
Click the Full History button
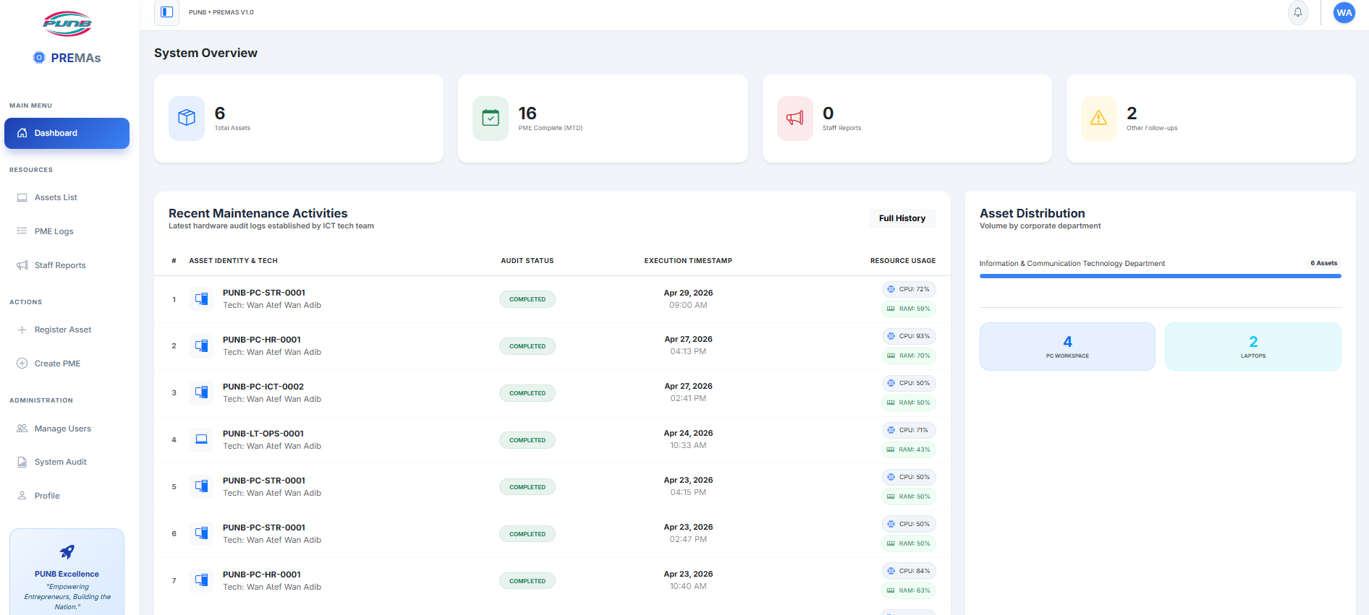coord(902,218)
